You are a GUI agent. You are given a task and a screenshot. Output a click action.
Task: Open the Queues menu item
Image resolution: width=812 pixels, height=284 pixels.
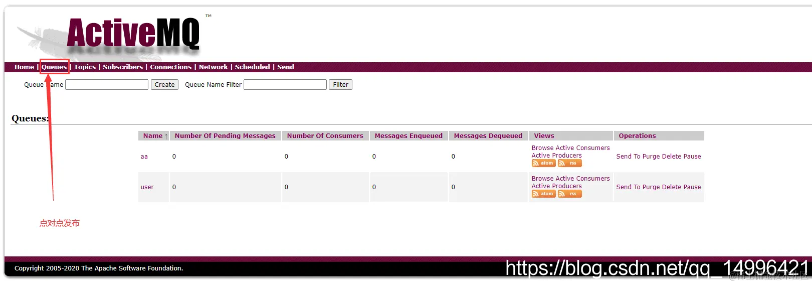coord(54,67)
